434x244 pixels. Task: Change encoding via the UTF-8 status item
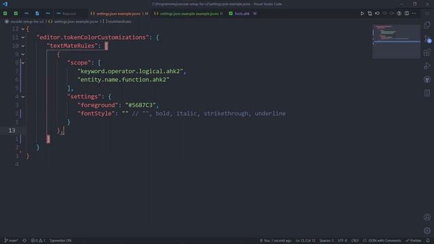coord(342,241)
